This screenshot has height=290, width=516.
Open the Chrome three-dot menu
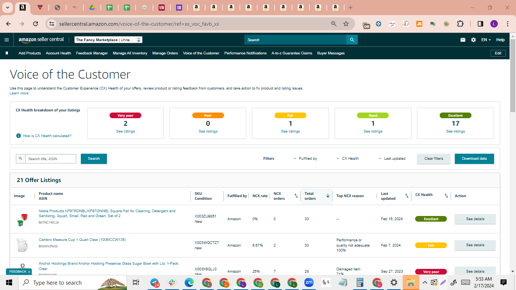507,24
